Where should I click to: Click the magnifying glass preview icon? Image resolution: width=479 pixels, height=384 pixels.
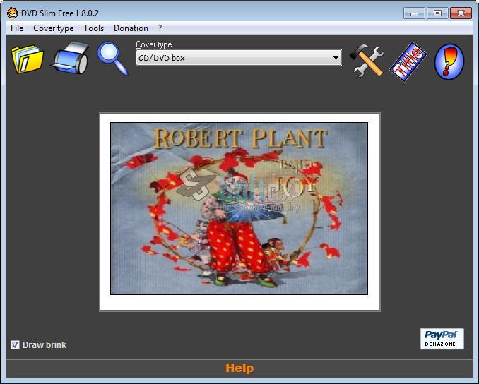(112, 59)
